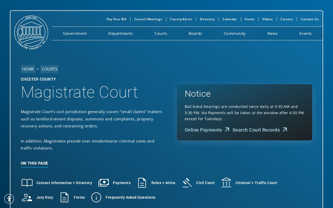Jump to Jury Duty section
333x208 pixels.
click(x=45, y=197)
